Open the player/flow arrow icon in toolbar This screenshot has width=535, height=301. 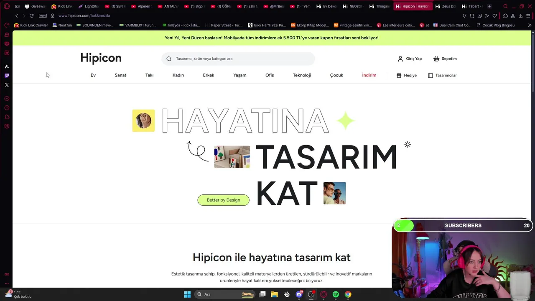487,16
